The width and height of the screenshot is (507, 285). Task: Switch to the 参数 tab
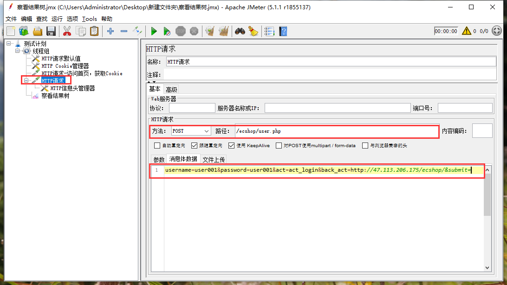click(159, 159)
